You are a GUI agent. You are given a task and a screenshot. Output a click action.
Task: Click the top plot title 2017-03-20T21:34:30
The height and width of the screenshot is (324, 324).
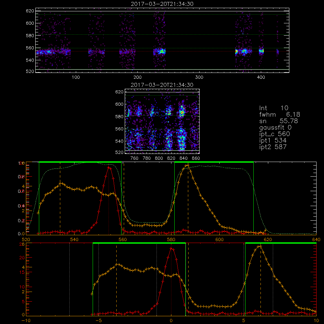(x=162, y=4)
